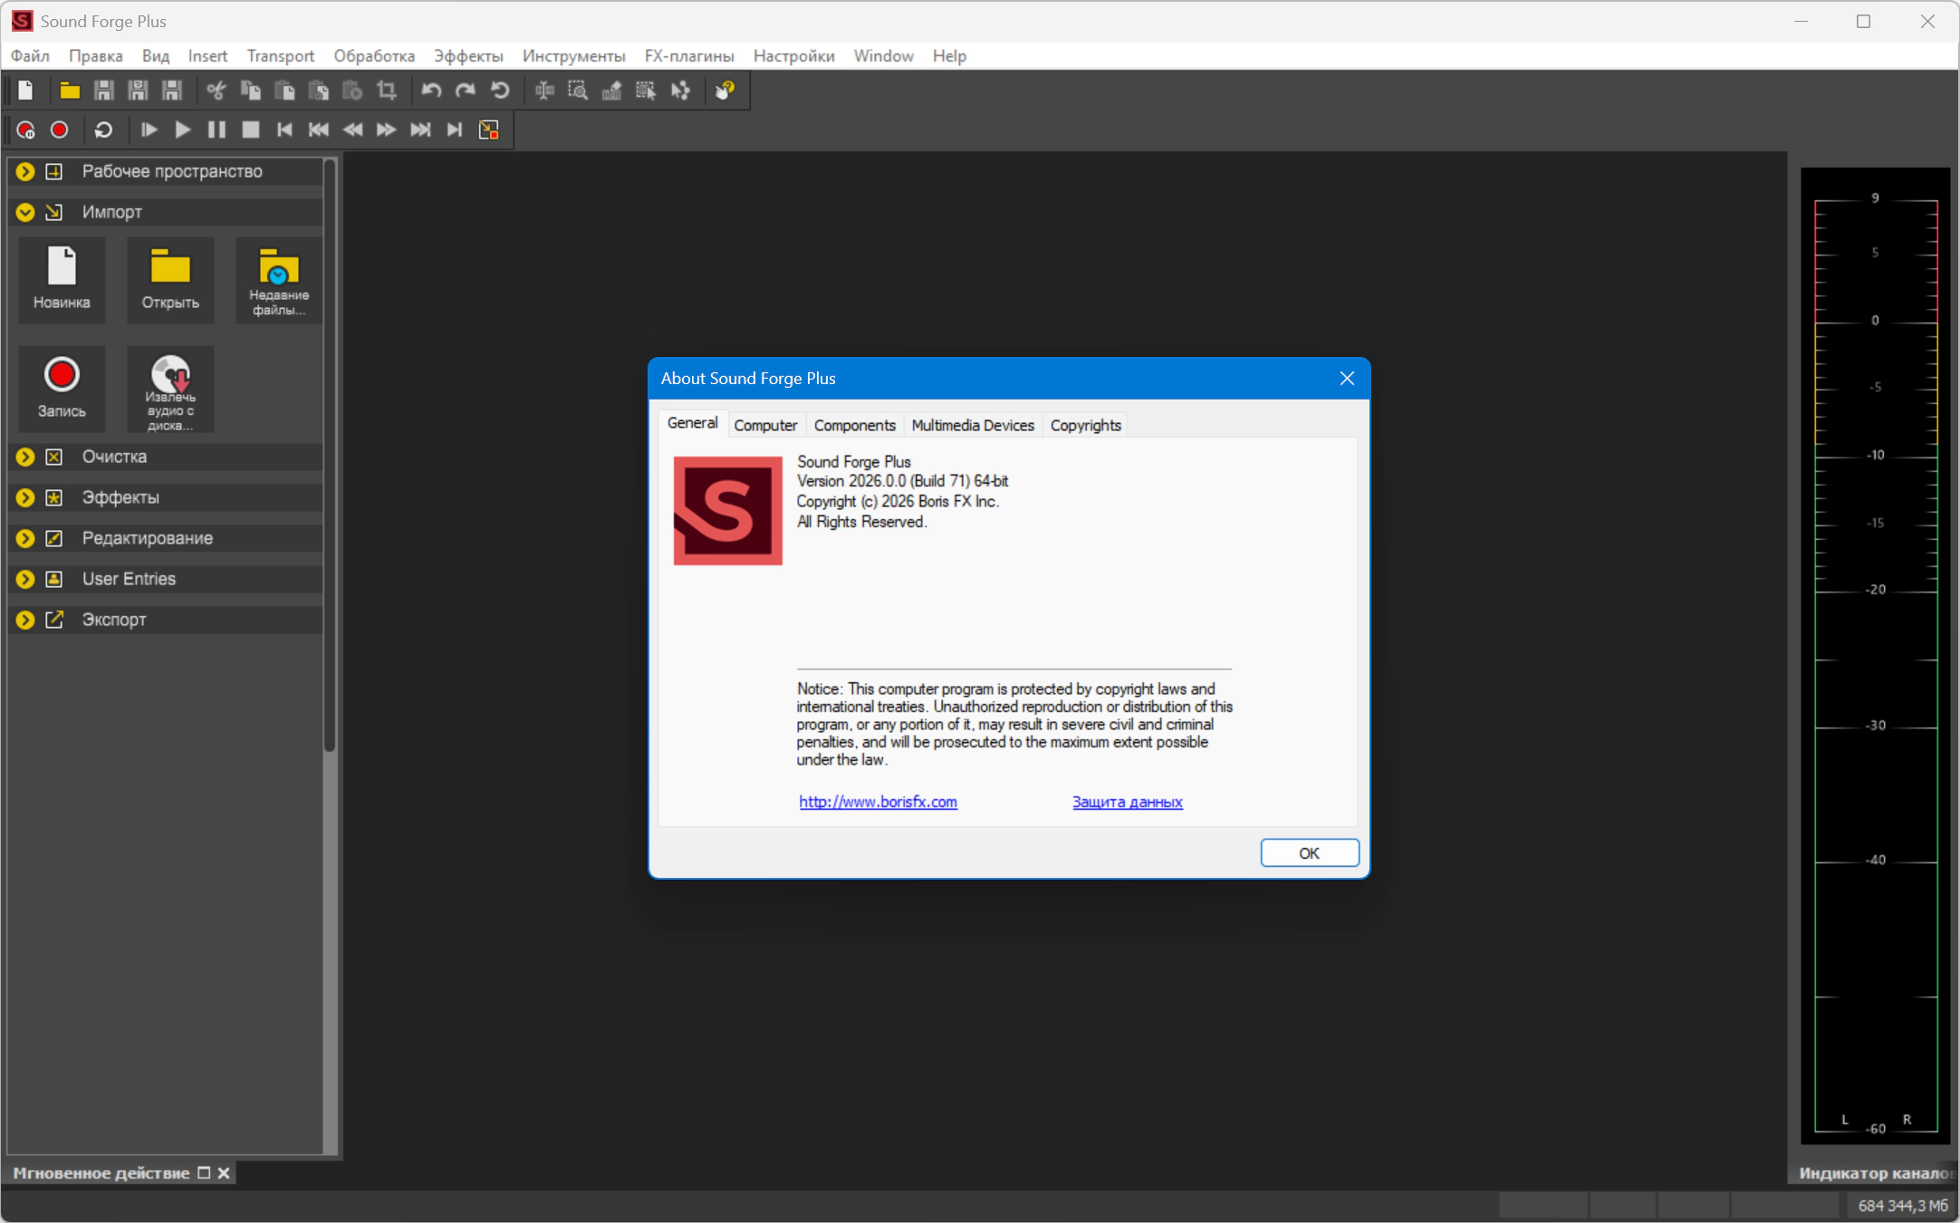The width and height of the screenshot is (1960, 1223).
Task: Click the 684 344,3 МБ status field
Action: 1902,1207
